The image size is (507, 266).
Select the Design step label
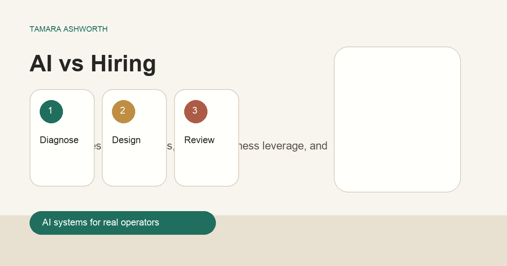pos(126,140)
